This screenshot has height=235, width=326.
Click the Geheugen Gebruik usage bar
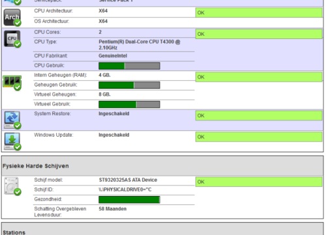(129, 85)
